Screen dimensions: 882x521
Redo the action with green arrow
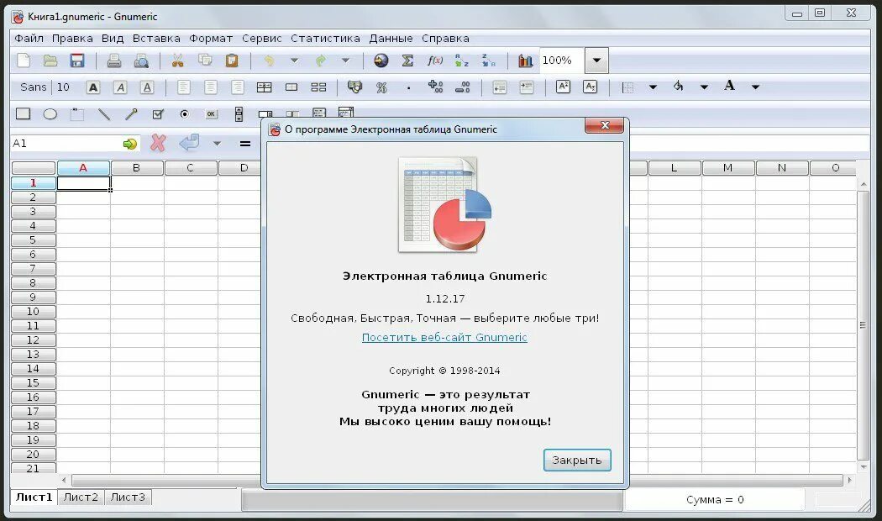pyautogui.click(x=321, y=61)
